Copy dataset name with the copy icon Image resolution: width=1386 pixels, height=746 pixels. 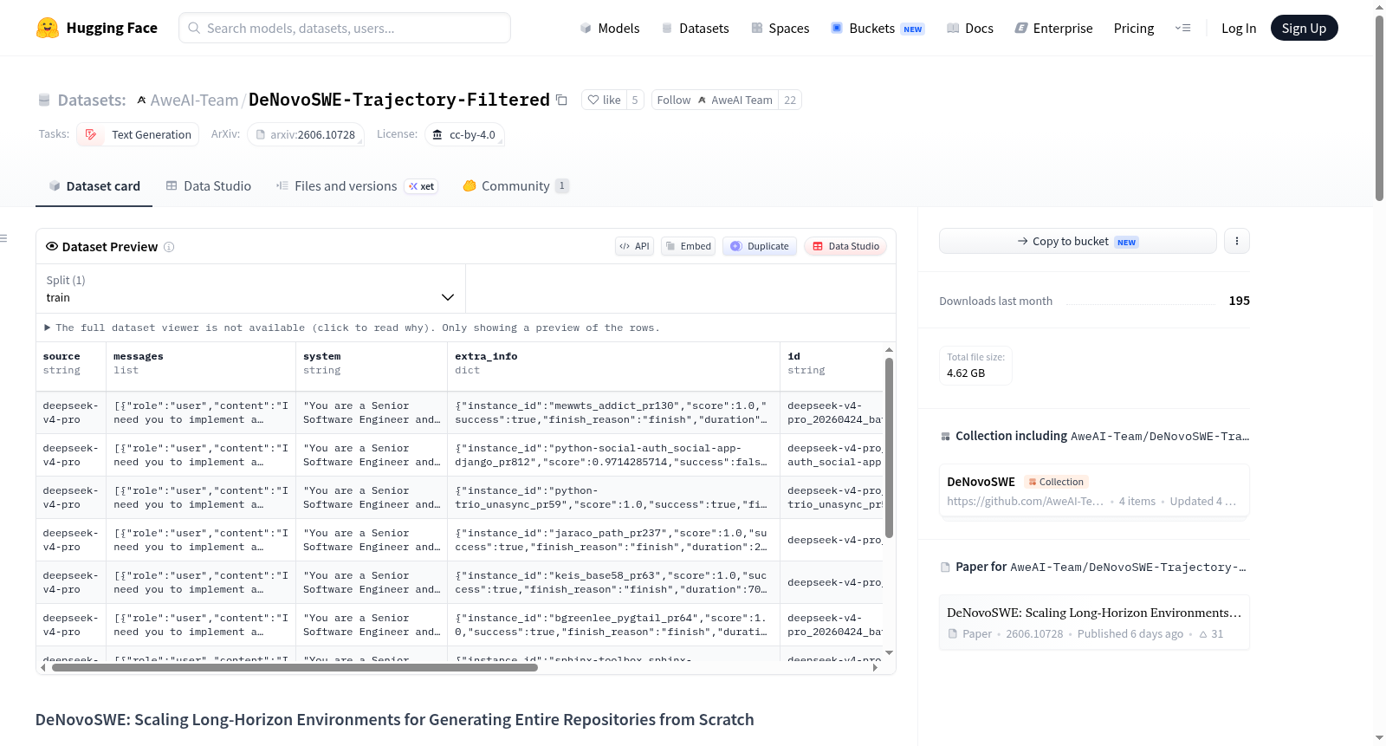coord(561,100)
